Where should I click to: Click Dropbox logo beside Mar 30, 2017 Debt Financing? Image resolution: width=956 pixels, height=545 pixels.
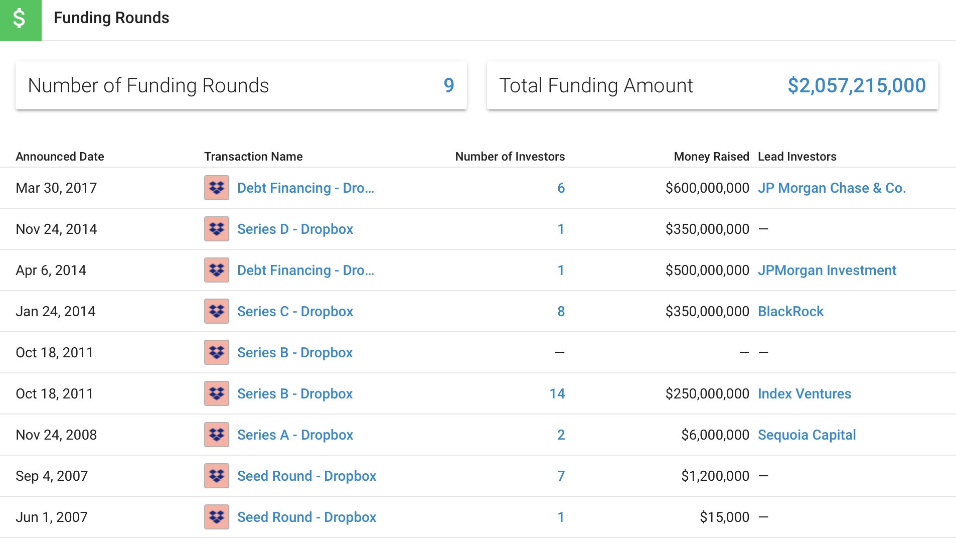pyautogui.click(x=217, y=188)
